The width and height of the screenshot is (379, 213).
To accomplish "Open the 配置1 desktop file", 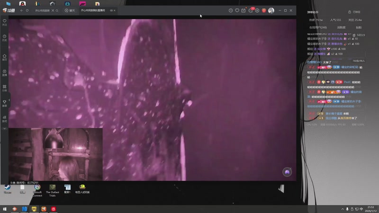I will [x=67, y=189].
